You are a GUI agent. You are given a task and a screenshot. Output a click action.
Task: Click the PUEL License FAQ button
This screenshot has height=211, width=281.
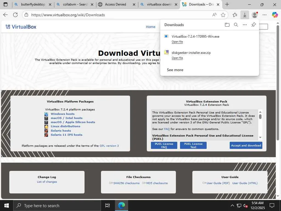(x=164, y=145)
